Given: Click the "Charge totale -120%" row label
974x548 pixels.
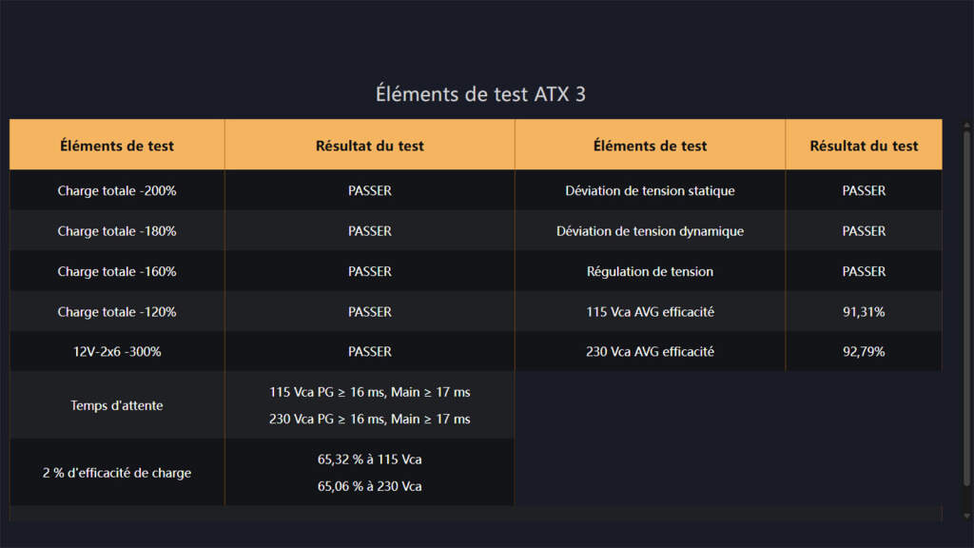Looking at the screenshot, I should [x=117, y=312].
